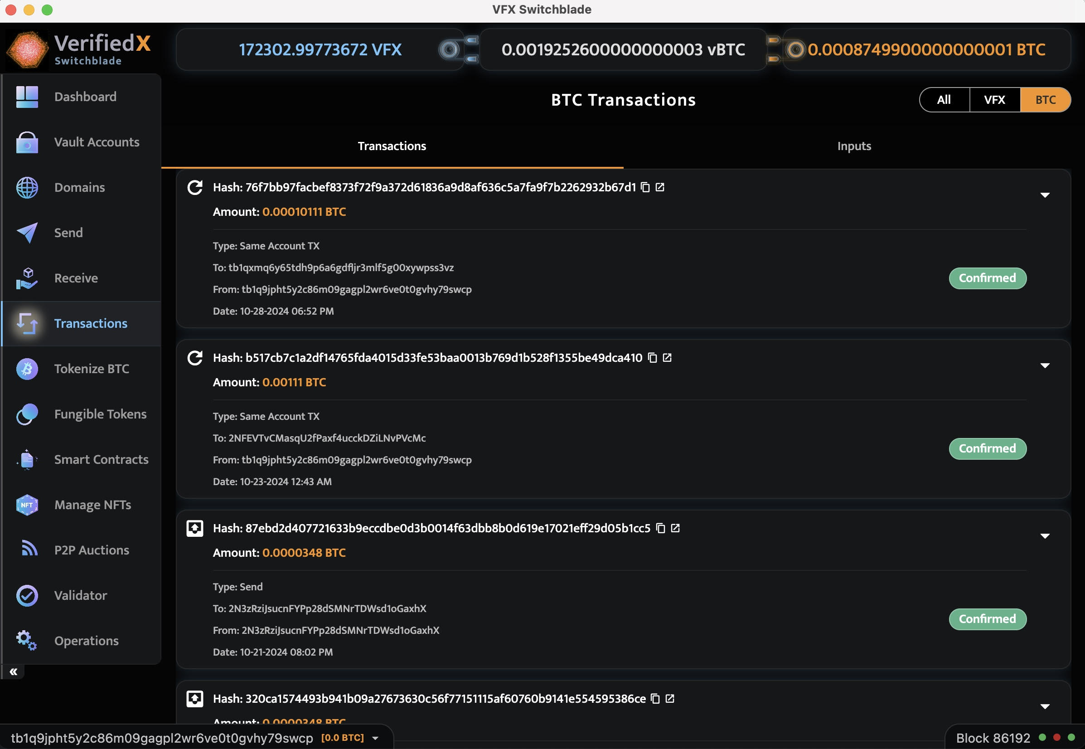
Task: Collapse the 87ebd2d4 transaction card
Action: (x=1045, y=536)
